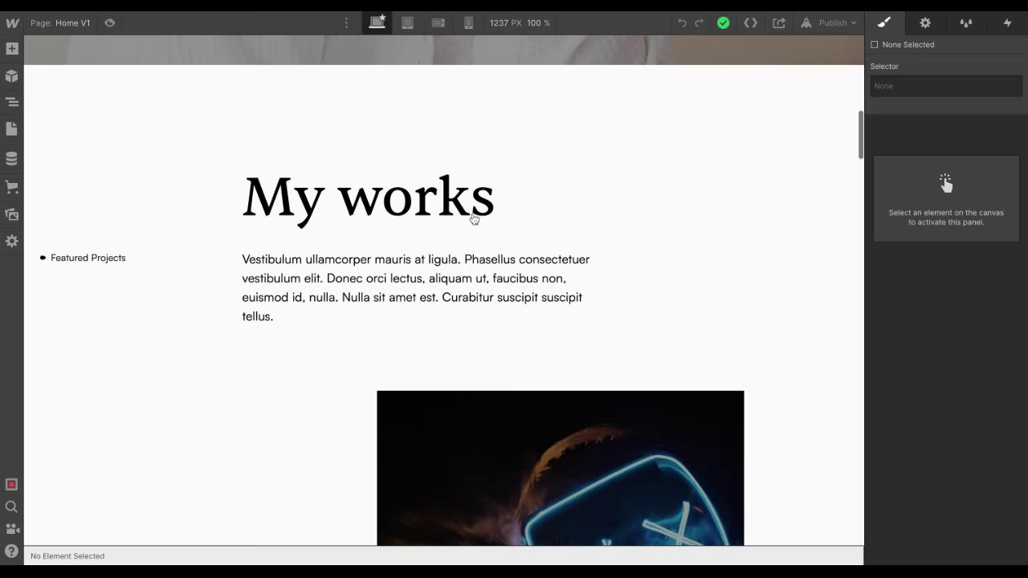Switch to Element Settings gear tab
Screen dimensions: 1028x578
tap(925, 22)
